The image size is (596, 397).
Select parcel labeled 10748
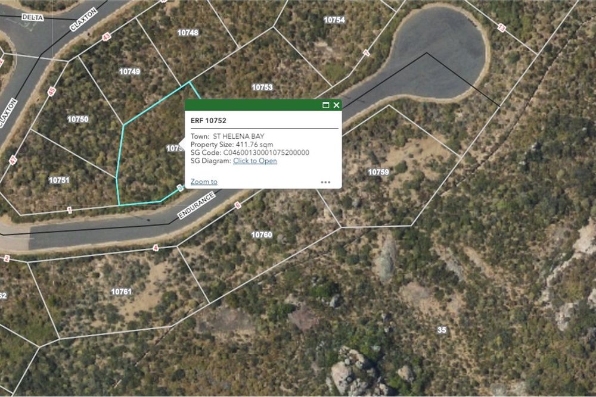(188, 33)
